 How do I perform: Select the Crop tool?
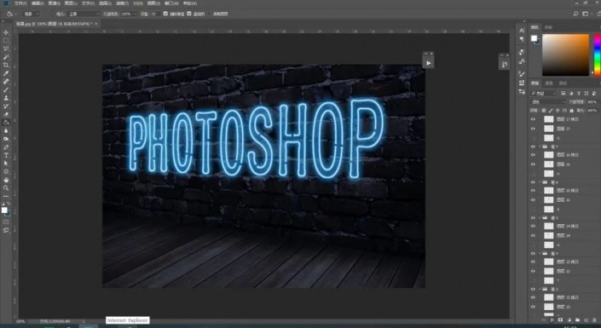pyautogui.click(x=6, y=65)
